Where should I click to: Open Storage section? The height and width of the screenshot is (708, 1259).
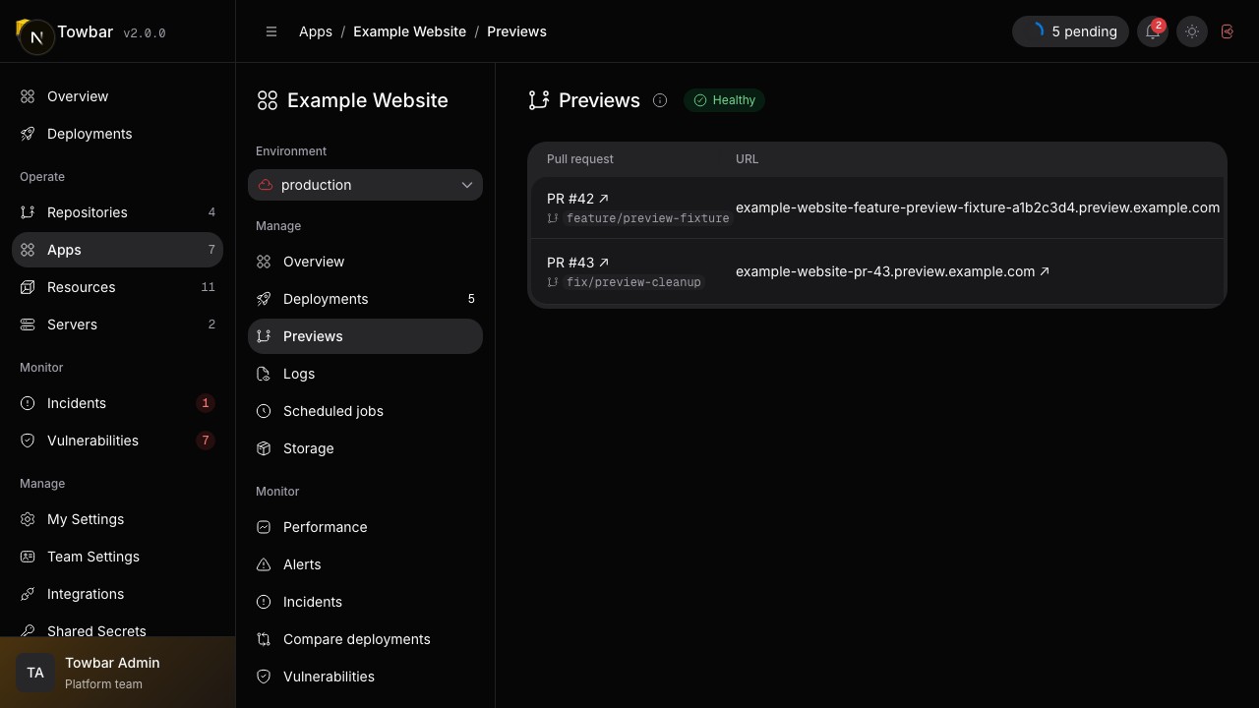(x=365, y=448)
